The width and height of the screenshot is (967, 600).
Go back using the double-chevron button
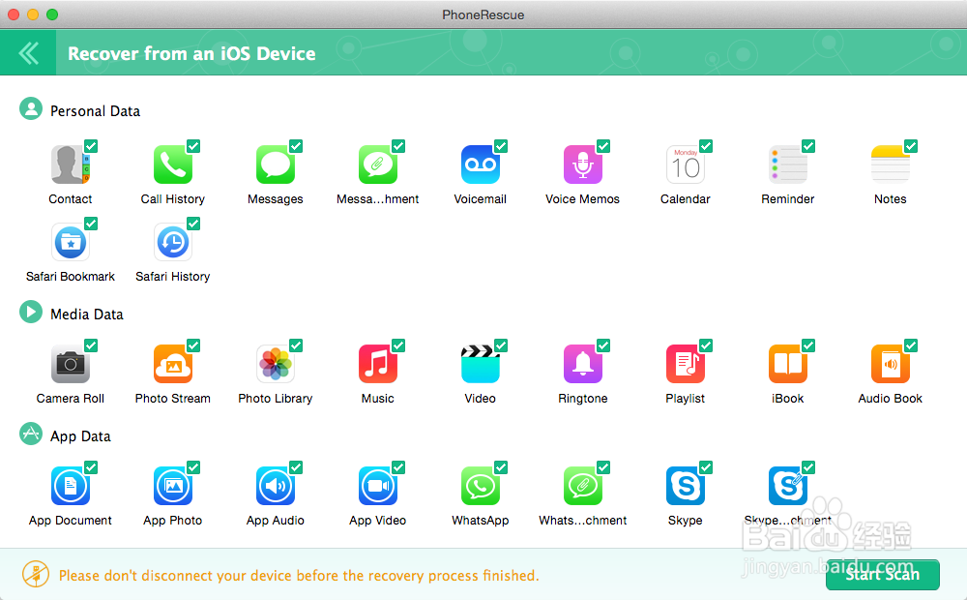(28, 53)
